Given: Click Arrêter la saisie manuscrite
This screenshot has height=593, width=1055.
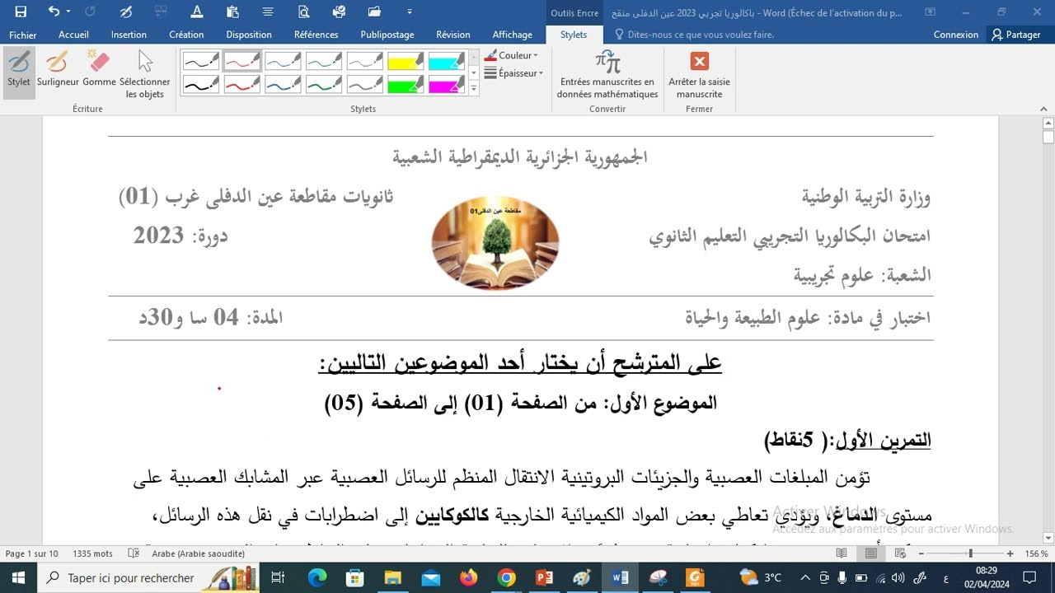Looking at the screenshot, I should click(699, 74).
